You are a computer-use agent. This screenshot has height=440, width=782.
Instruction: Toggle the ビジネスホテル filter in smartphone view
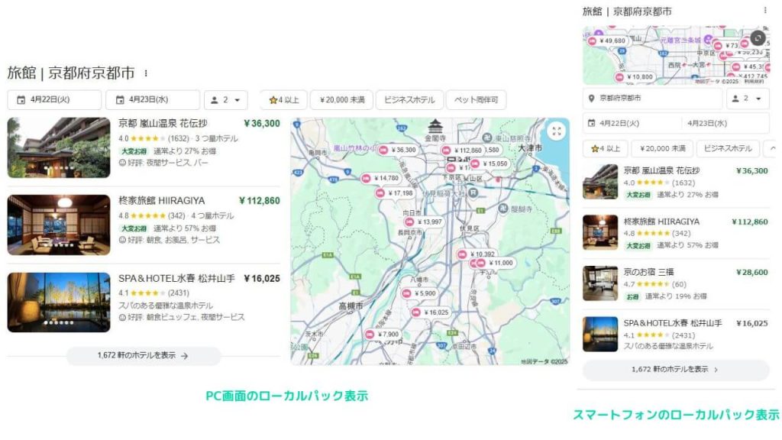(728, 149)
